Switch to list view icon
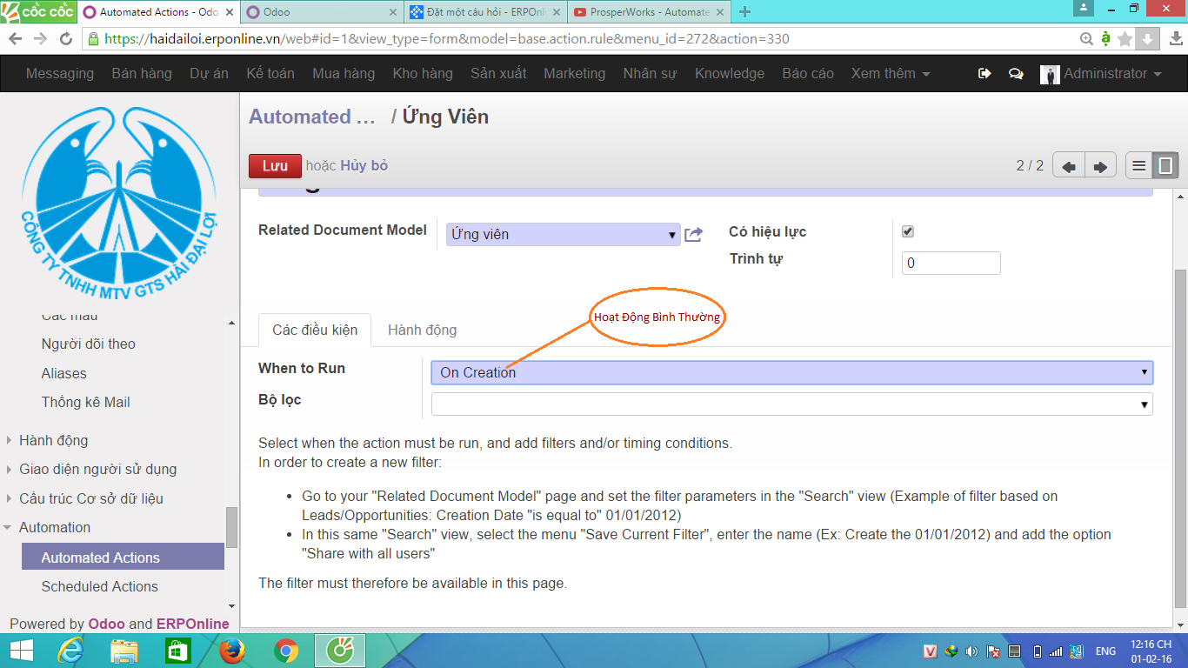This screenshot has width=1188, height=668. coord(1139,165)
